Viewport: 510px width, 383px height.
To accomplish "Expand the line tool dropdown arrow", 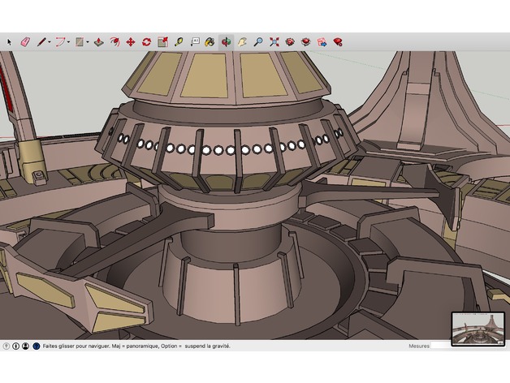I will coord(50,41).
